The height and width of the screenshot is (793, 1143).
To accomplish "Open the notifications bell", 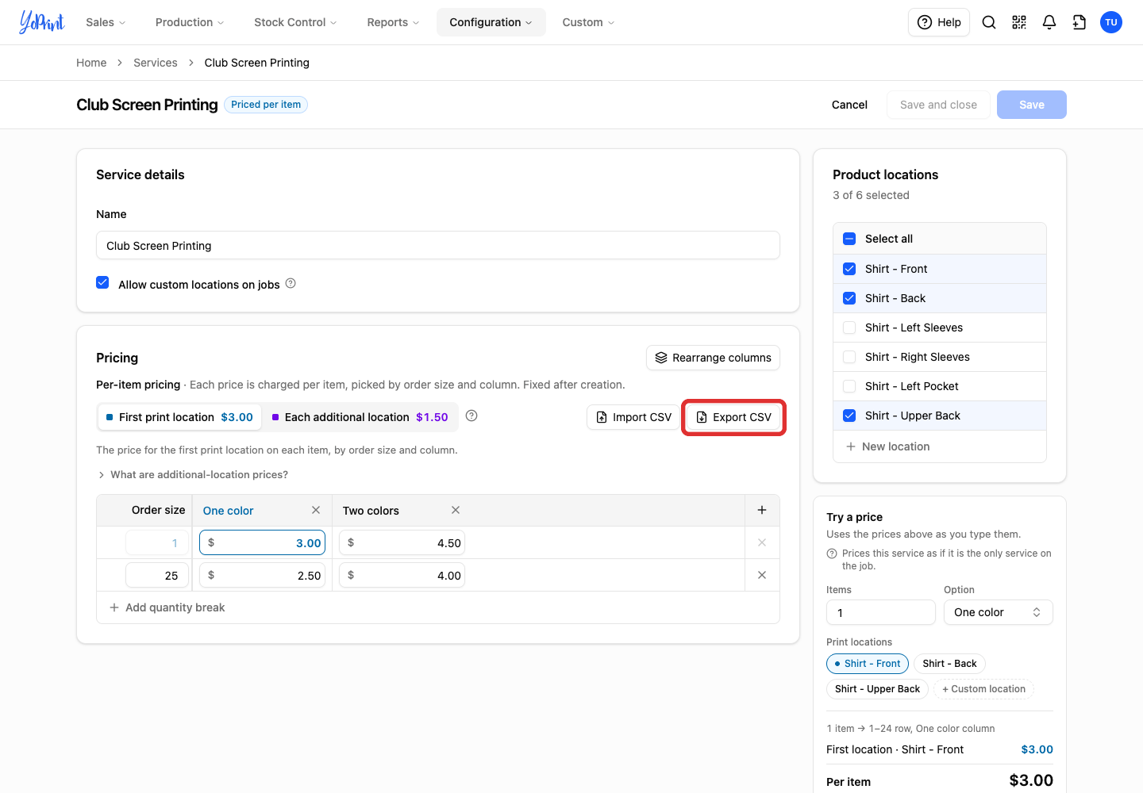I will pyautogui.click(x=1049, y=22).
